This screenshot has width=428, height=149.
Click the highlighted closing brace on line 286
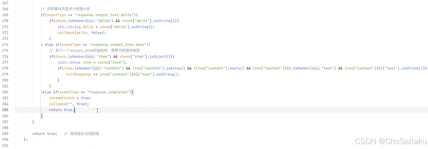(x=42, y=116)
